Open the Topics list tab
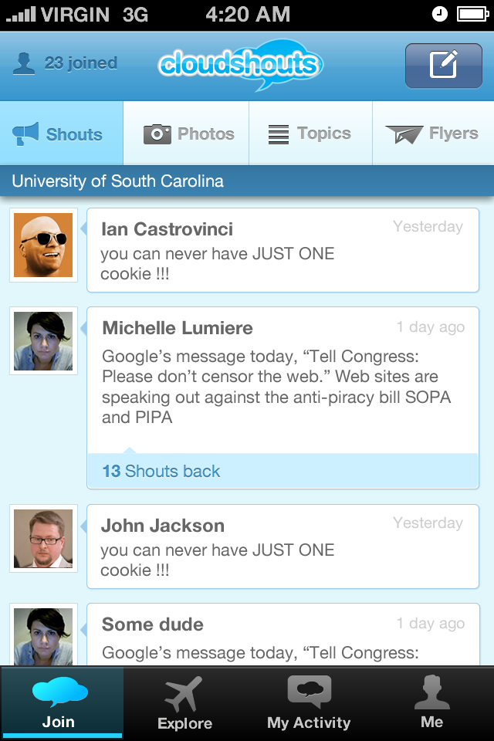Viewport: 494px width, 741px height. [310, 134]
